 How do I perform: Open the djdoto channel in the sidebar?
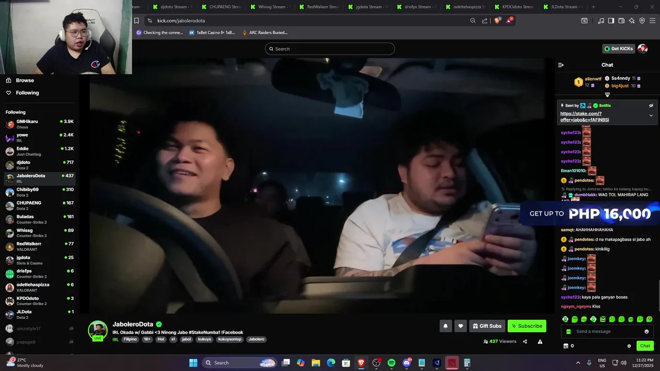[x=40, y=165]
